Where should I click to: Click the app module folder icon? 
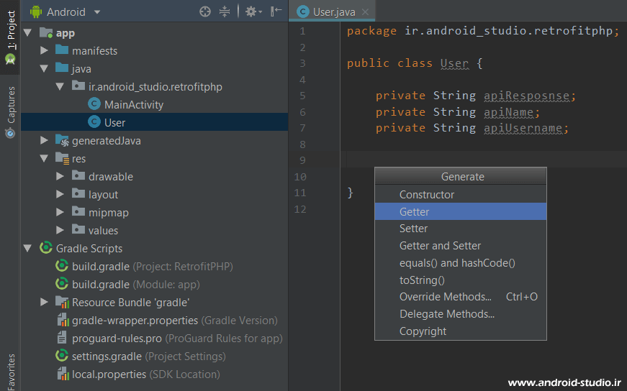(x=46, y=33)
